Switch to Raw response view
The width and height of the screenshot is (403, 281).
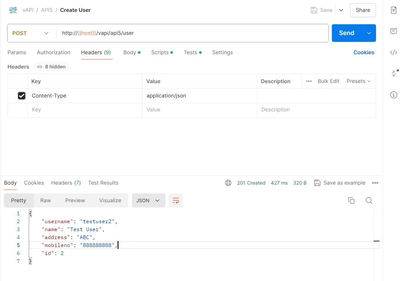click(46, 201)
